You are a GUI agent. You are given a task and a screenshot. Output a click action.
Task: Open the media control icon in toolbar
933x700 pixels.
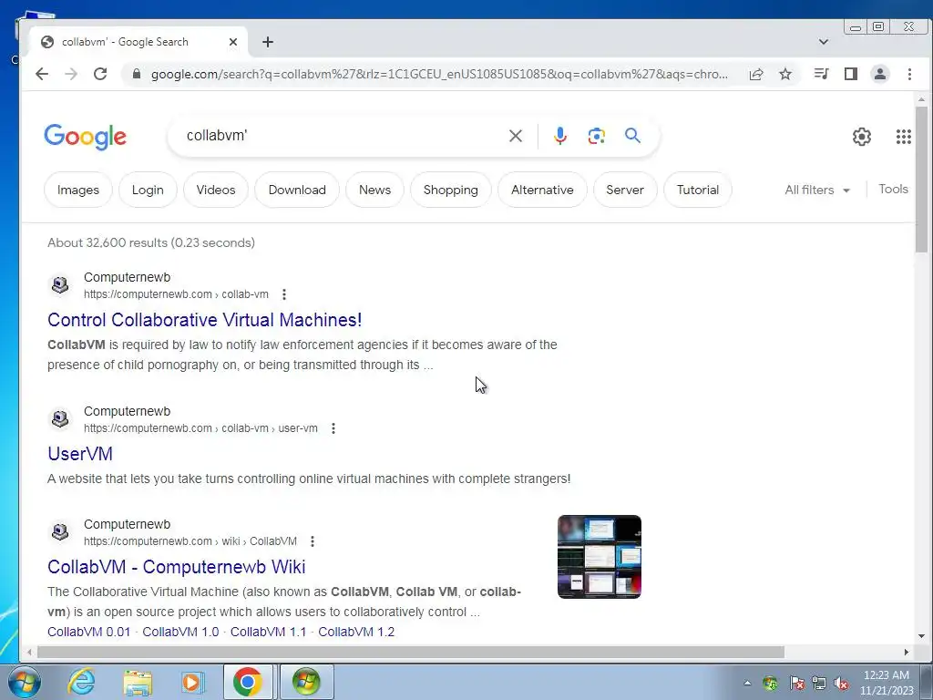pyautogui.click(x=822, y=74)
